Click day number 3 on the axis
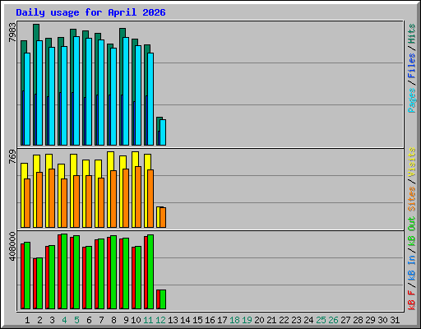 pyautogui.click(x=52, y=320)
